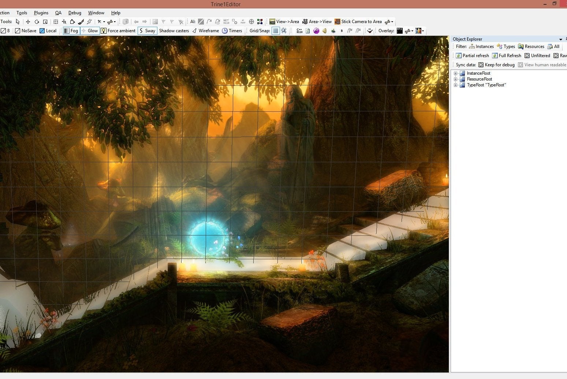567x379 pixels.
Task: Expand the TypeRoot tree node
Action: [x=456, y=85]
